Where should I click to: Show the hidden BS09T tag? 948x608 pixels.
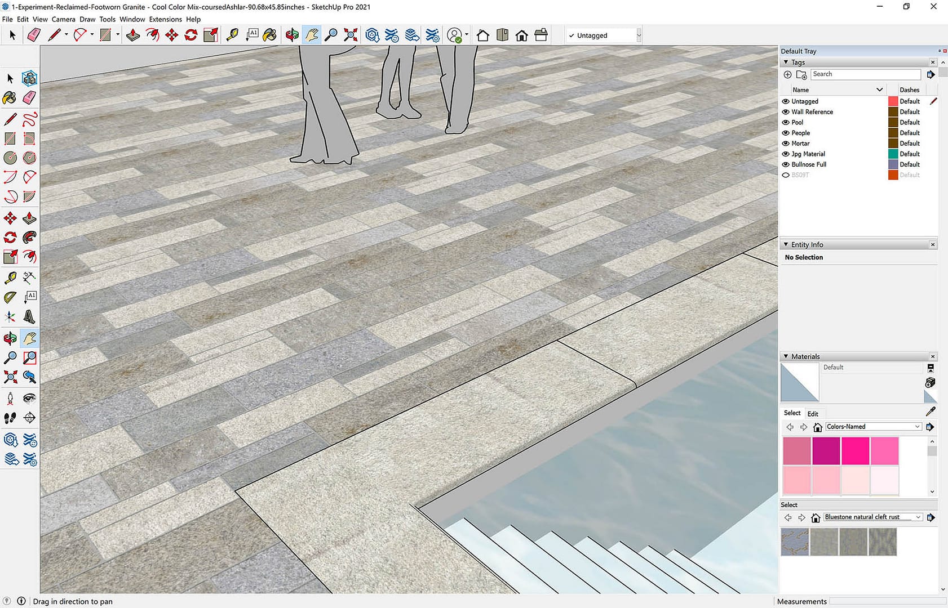click(x=786, y=175)
